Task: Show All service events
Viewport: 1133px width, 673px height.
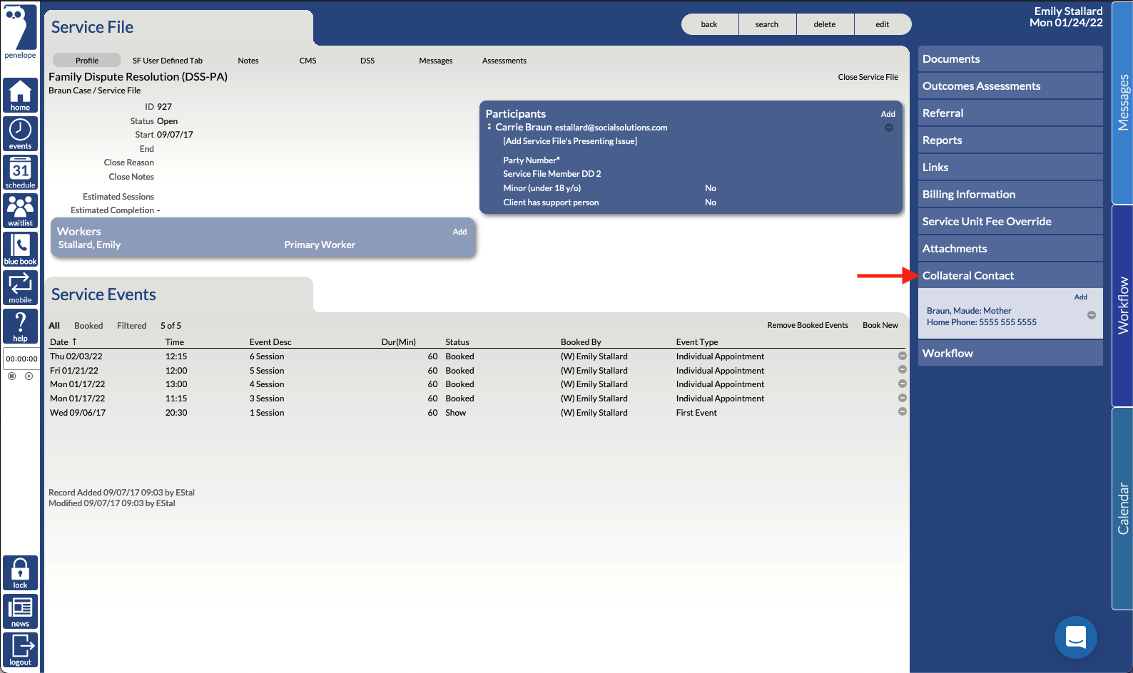Action: (x=54, y=326)
